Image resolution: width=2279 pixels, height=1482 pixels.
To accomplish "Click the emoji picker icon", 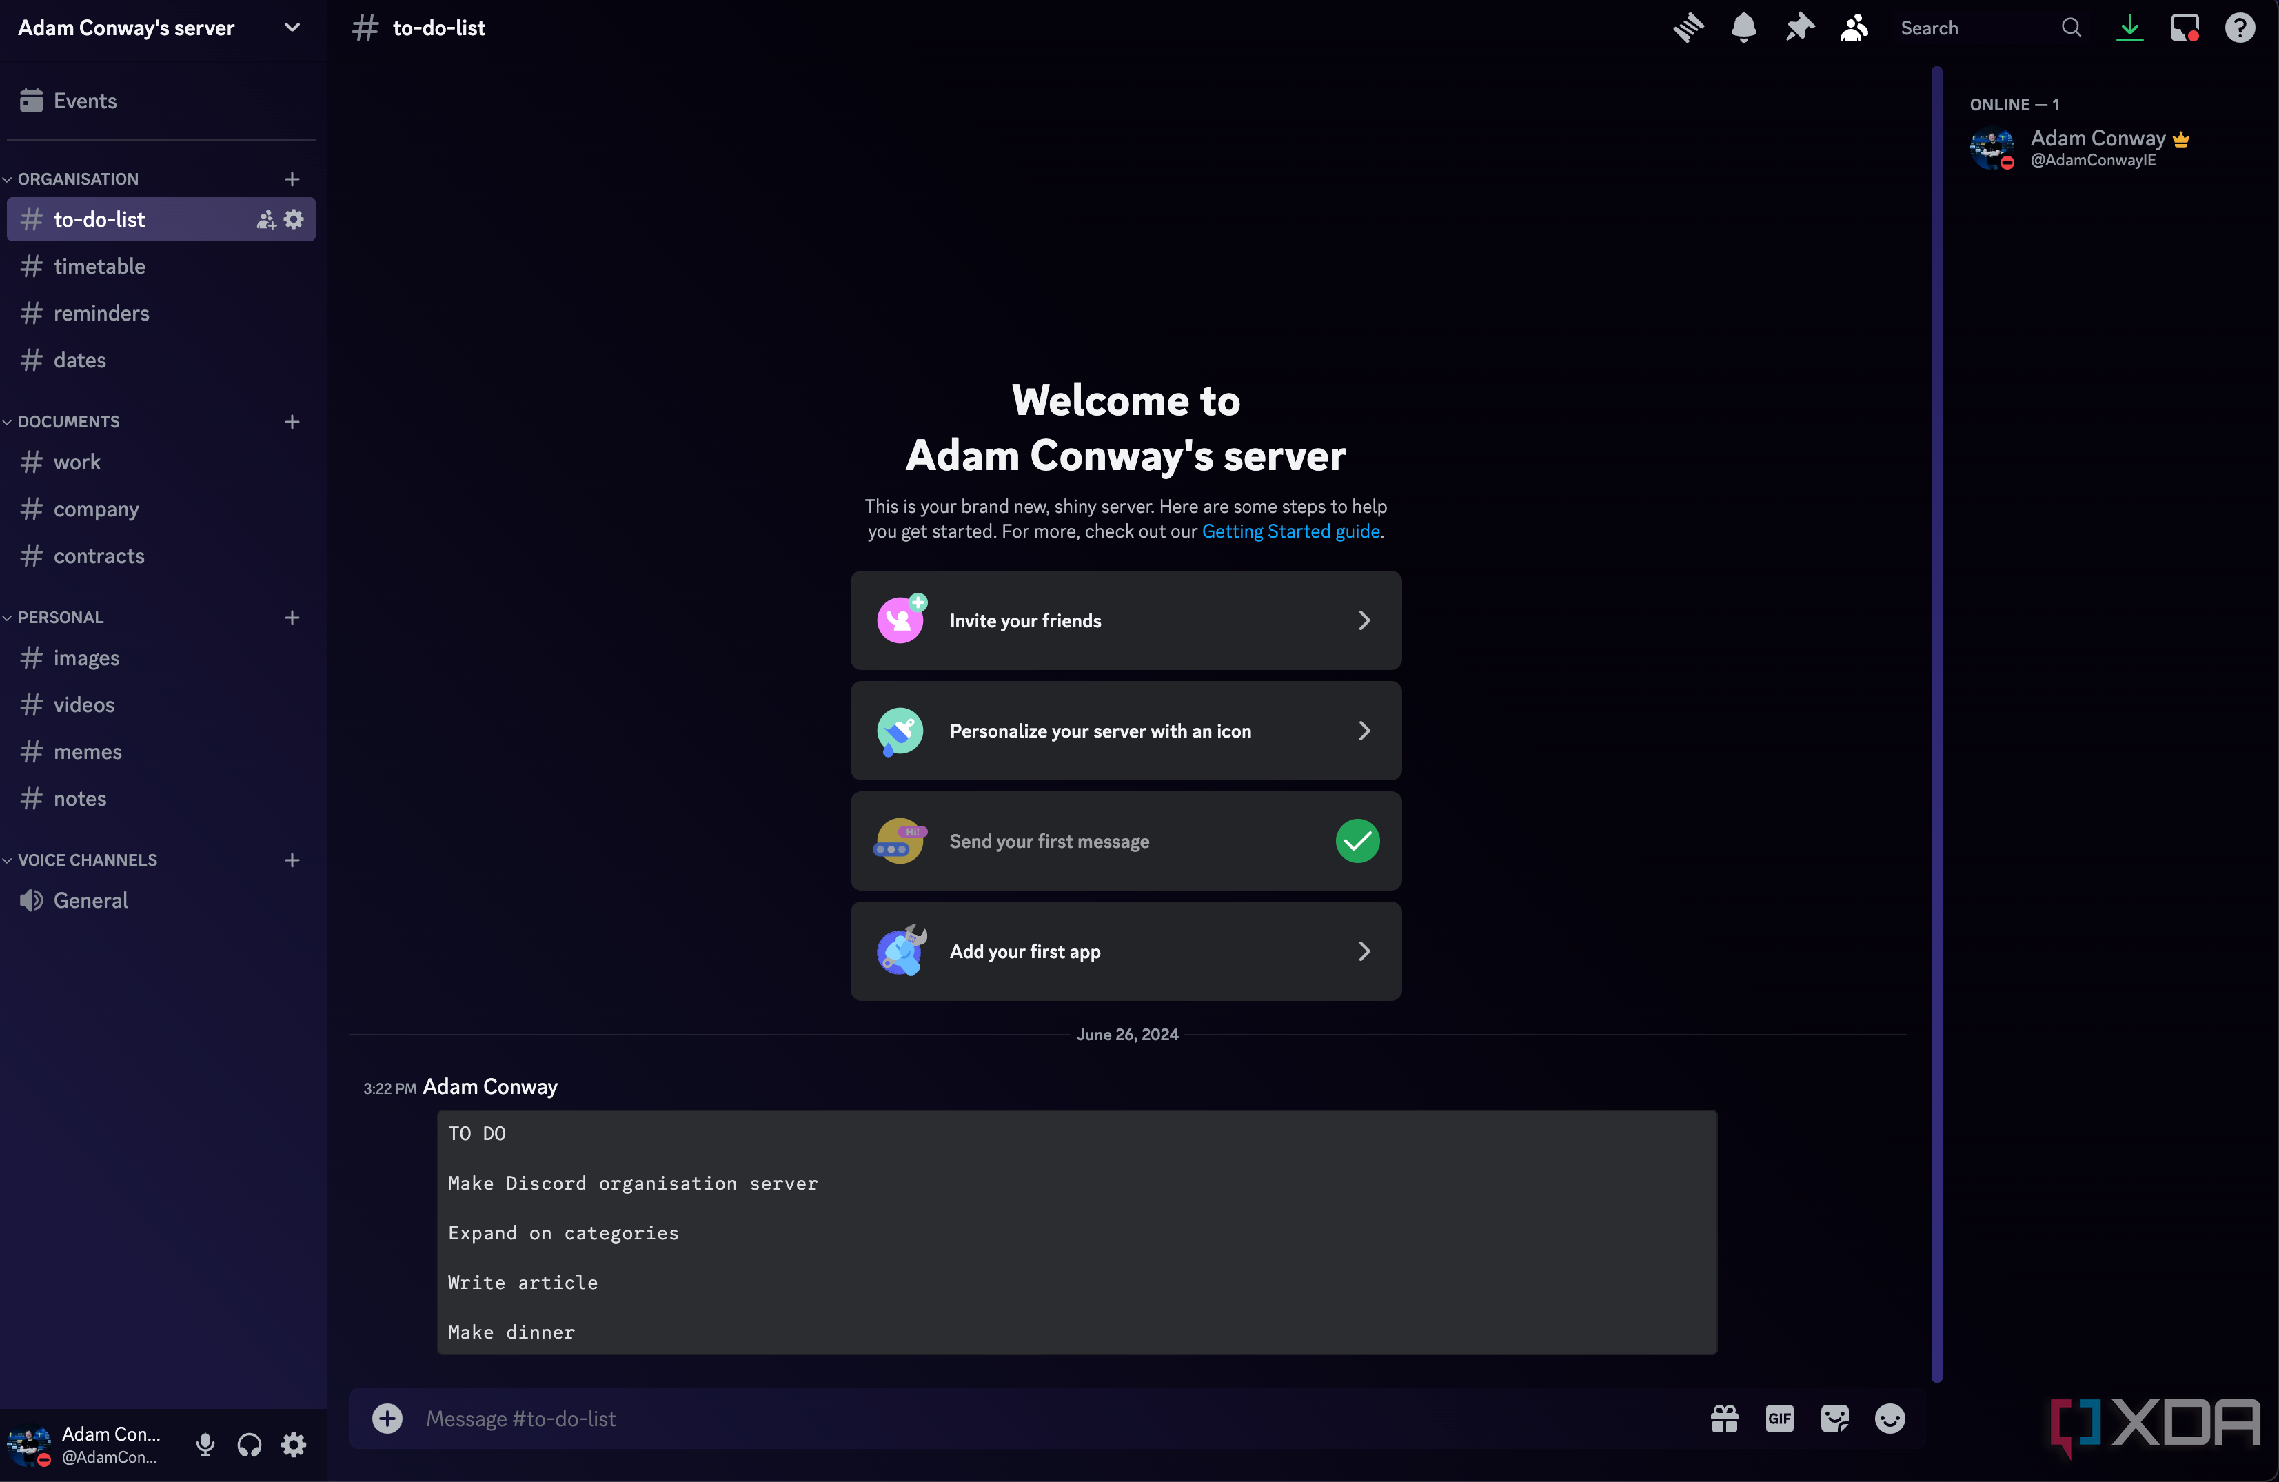I will [x=1889, y=1419].
